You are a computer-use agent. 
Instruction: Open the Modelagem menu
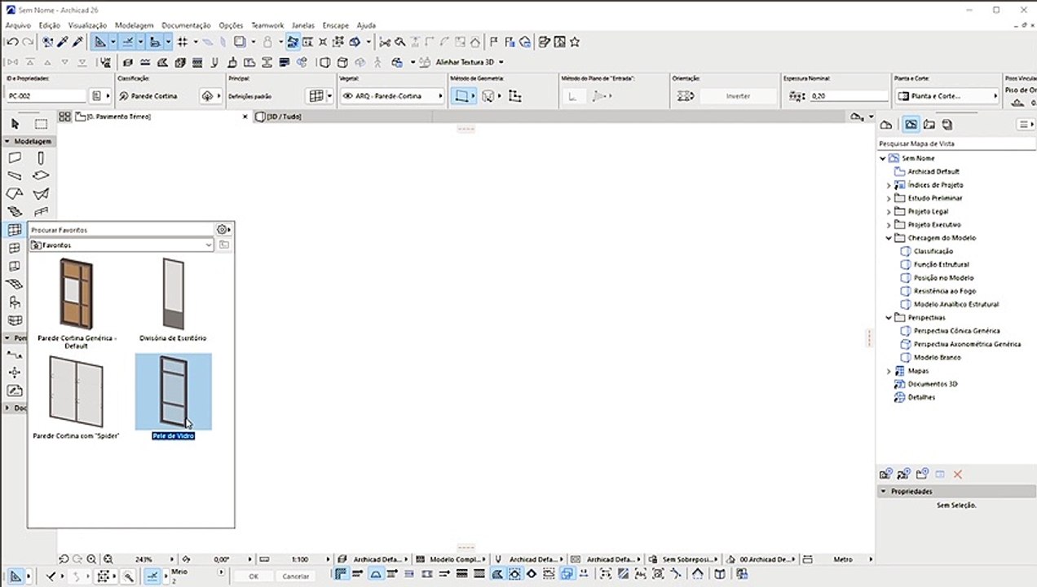point(134,25)
